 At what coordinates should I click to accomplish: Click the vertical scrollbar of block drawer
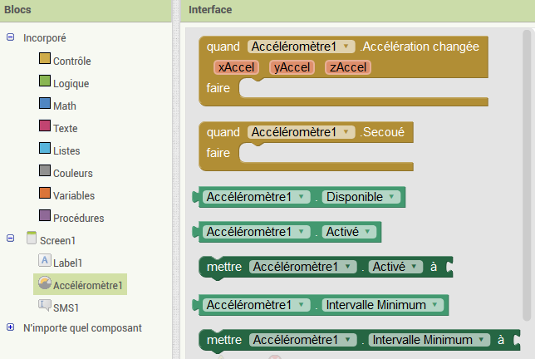pyautogui.click(x=527, y=175)
